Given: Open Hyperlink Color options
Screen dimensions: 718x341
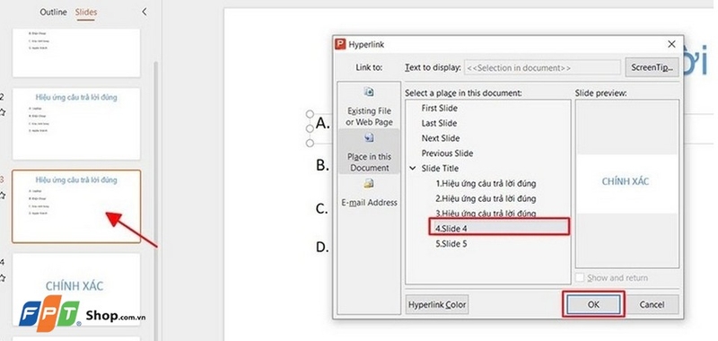Looking at the screenshot, I should pyautogui.click(x=437, y=304).
